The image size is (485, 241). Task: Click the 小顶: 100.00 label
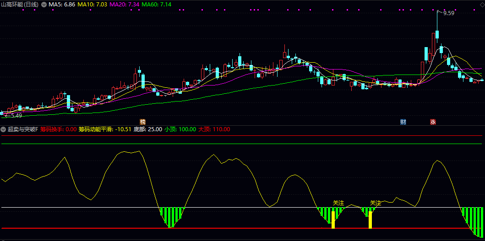[x=180, y=129]
